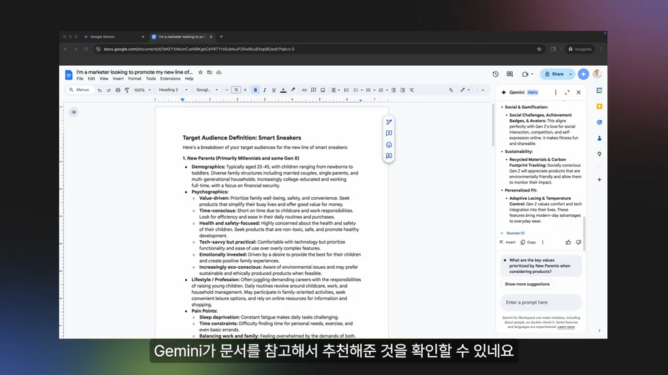Open the highlight color picker
The image size is (668, 375).
[x=293, y=90]
